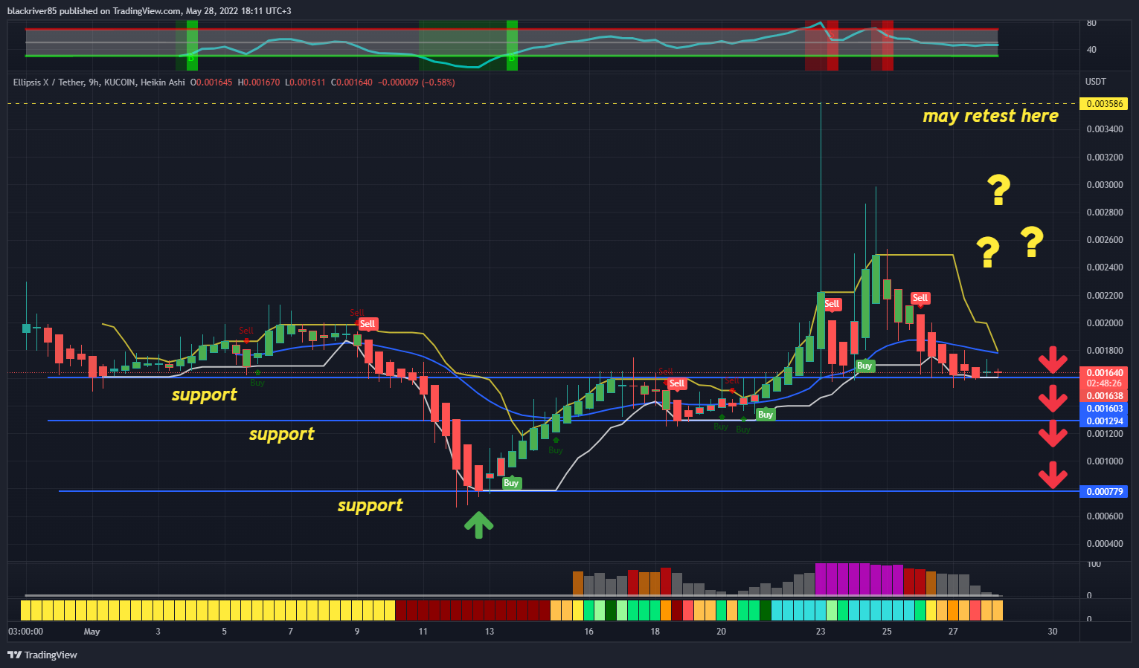Click the Buy label near May 21
Viewport: 1139px width, 668px height.
[x=765, y=415]
